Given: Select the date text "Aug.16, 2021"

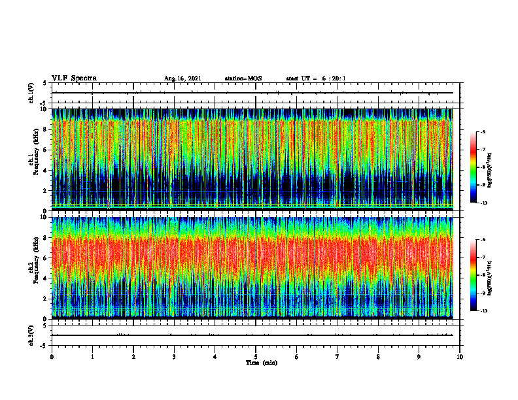Looking at the screenshot, I should tap(182, 78).
